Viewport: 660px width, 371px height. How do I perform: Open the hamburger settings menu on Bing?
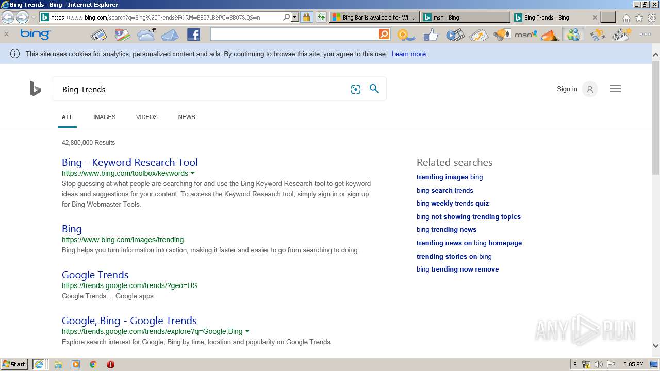tap(615, 89)
